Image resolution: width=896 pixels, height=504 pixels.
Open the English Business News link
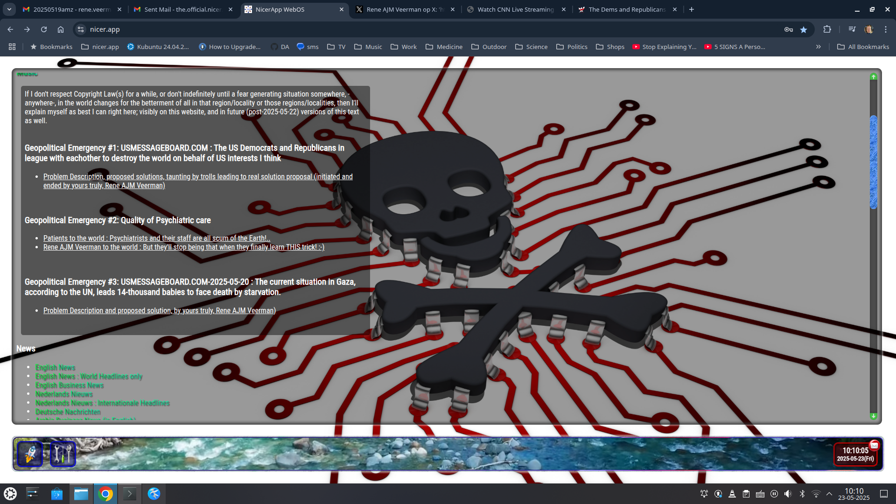pos(70,385)
